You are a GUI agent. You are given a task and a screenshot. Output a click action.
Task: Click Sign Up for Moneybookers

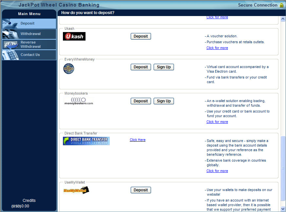pos(163,101)
